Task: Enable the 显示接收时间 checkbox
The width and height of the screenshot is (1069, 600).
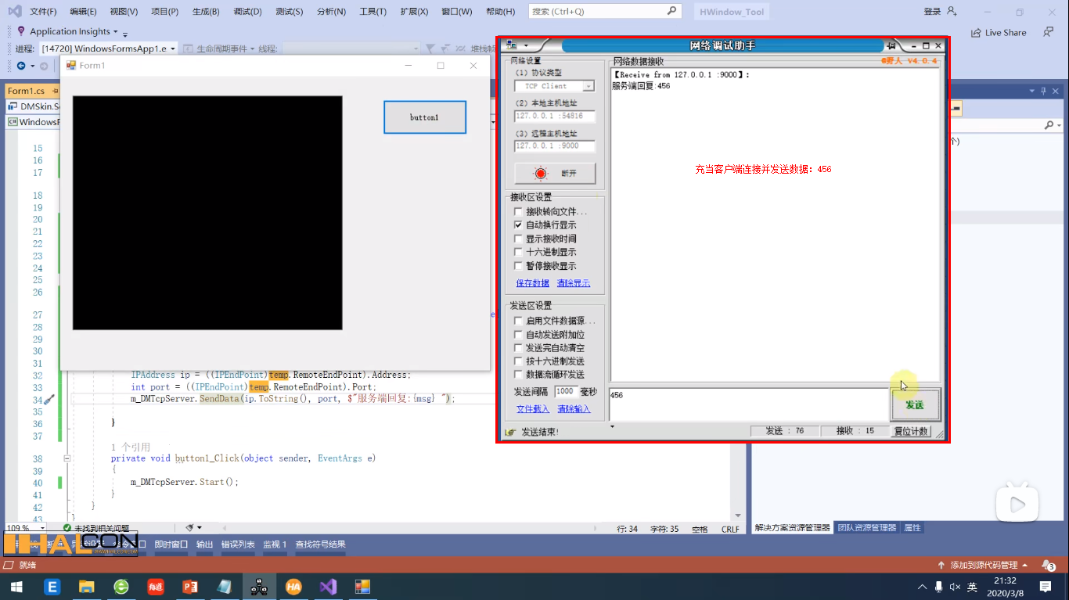Action: (x=518, y=237)
